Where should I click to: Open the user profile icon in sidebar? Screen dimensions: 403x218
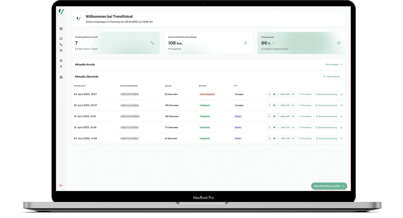(61, 67)
